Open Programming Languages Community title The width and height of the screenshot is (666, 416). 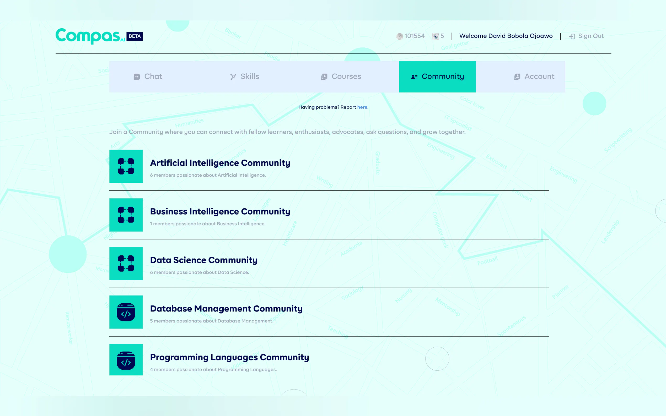point(229,357)
